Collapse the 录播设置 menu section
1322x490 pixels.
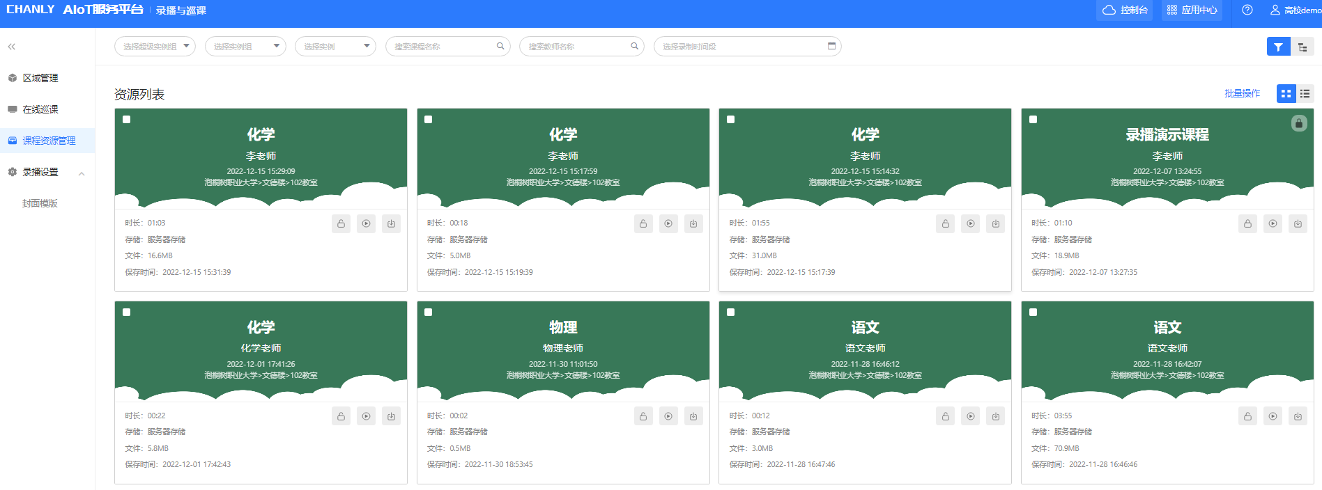[x=82, y=173]
